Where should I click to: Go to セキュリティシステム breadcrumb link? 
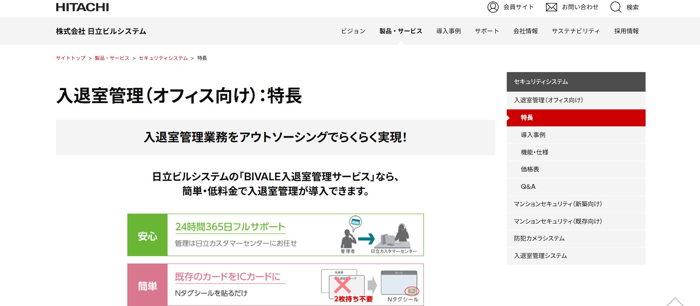coord(163,58)
